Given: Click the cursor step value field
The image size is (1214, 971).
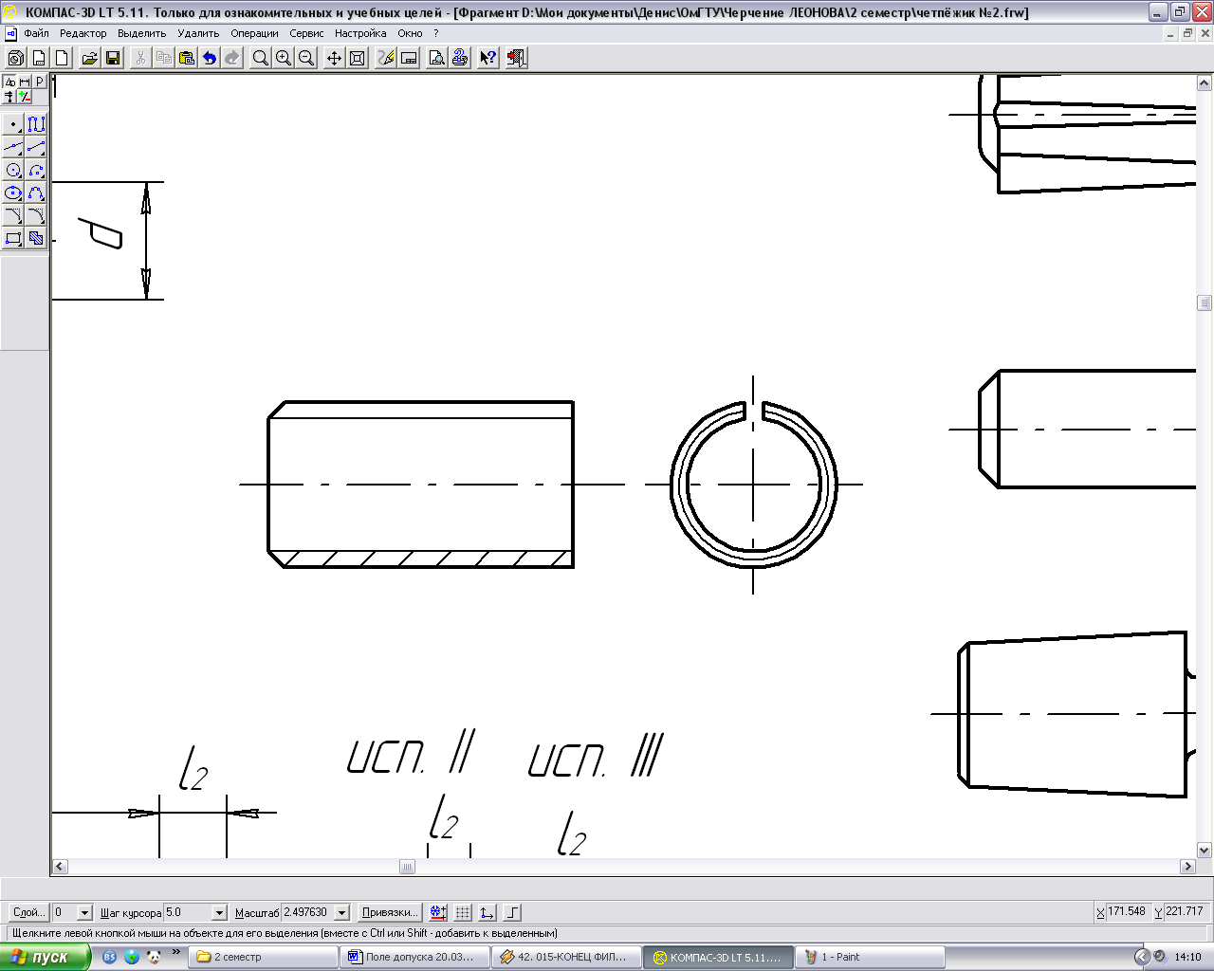Looking at the screenshot, I should point(187,912).
